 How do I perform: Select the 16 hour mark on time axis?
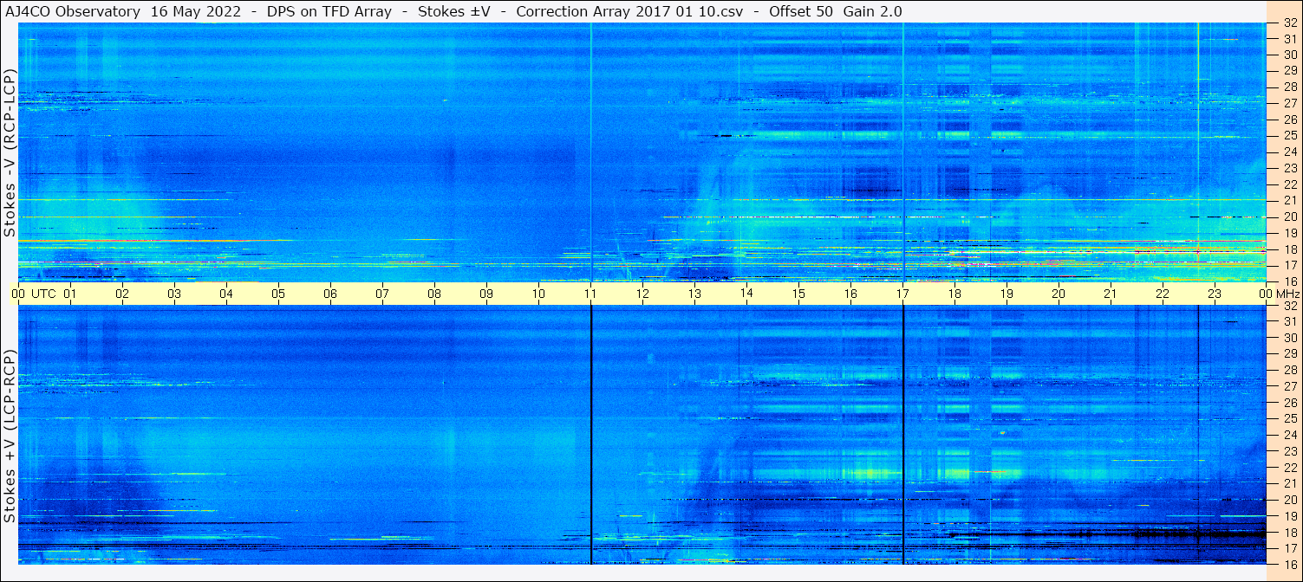[850, 294]
